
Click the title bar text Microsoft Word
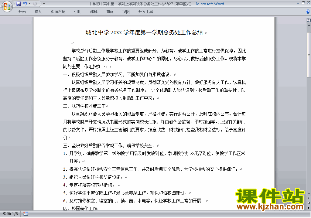tap(210, 4)
